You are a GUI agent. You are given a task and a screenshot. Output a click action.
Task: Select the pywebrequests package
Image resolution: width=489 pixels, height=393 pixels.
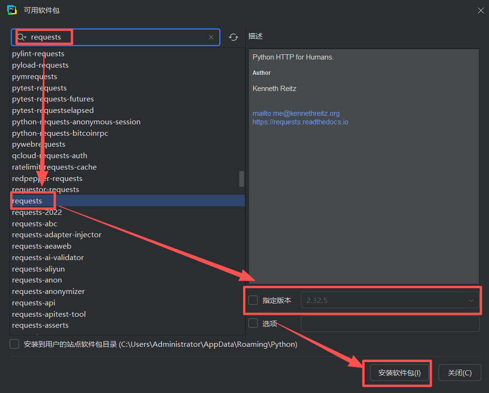tap(39, 144)
